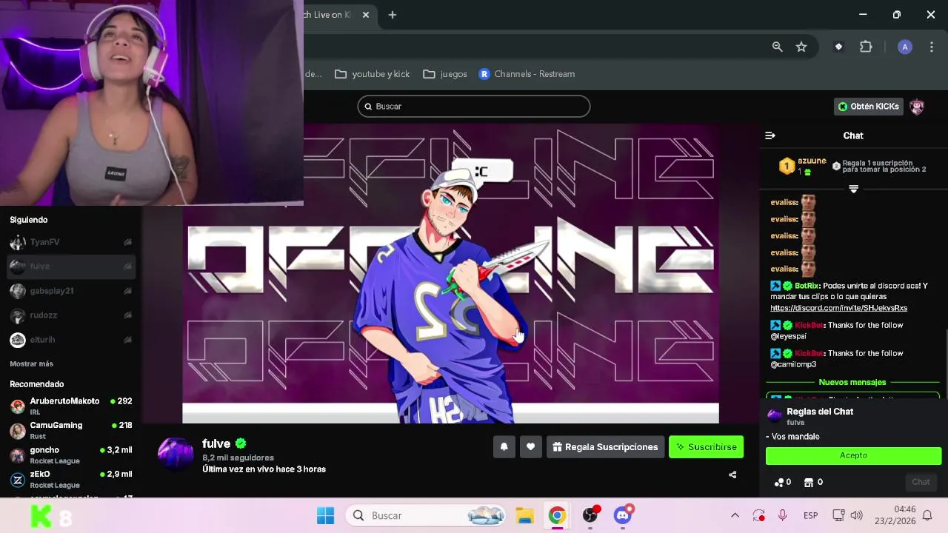Collapse the chat panel with the arrow icon

click(770, 135)
